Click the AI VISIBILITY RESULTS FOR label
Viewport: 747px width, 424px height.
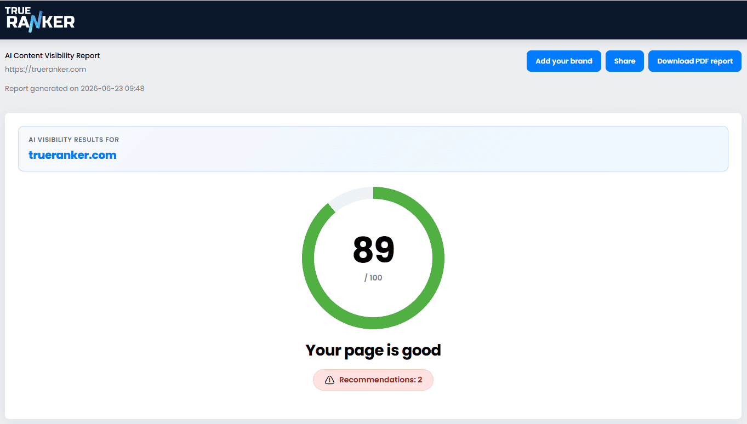73,140
